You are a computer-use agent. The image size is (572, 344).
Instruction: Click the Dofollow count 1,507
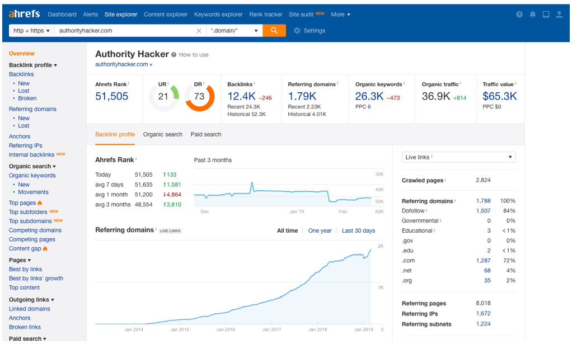point(484,211)
